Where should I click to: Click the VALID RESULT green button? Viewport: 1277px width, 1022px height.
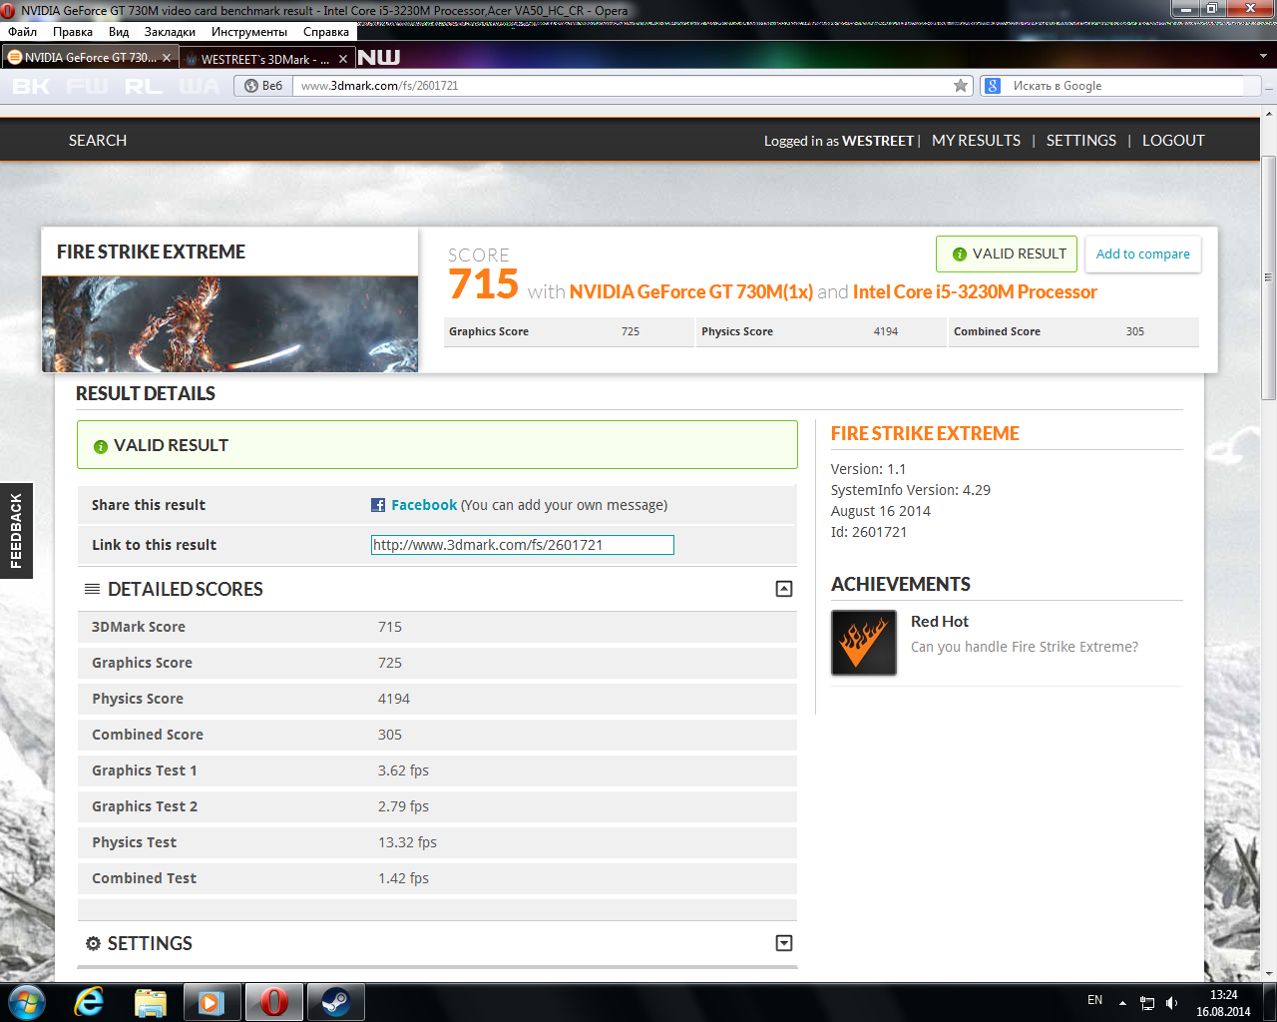(x=1007, y=254)
